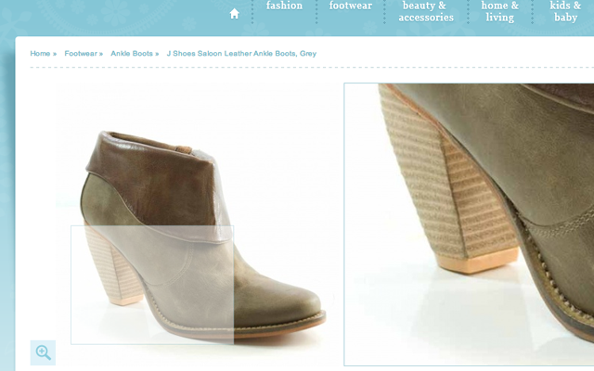This screenshot has width=594, height=371.
Task: Select beauty & accessories in the navigation
Action: 426,11
